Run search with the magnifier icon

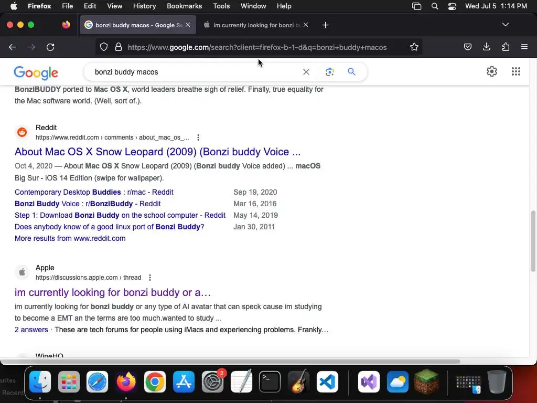(x=351, y=71)
